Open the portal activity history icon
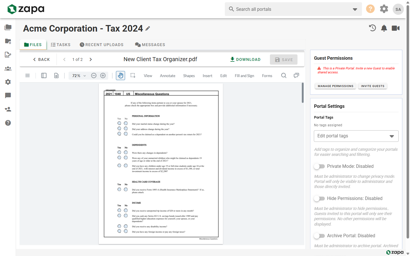The height and width of the screenshot is (256, 410). pyautogui.click(x=372, y=28)
